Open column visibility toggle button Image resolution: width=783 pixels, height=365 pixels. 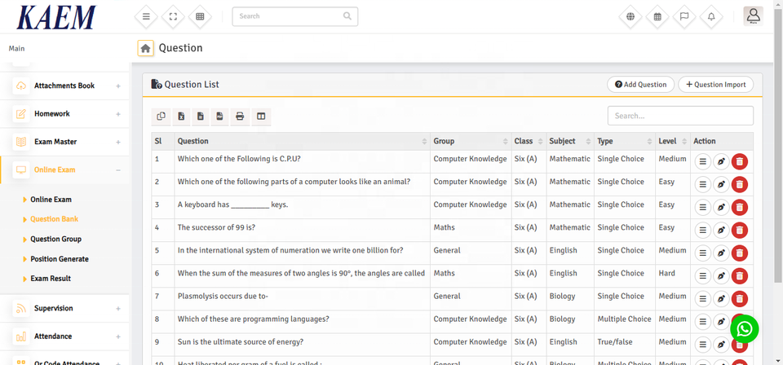261,117
